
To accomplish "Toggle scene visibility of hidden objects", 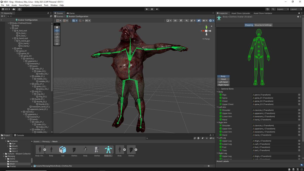I will point(199,21).
